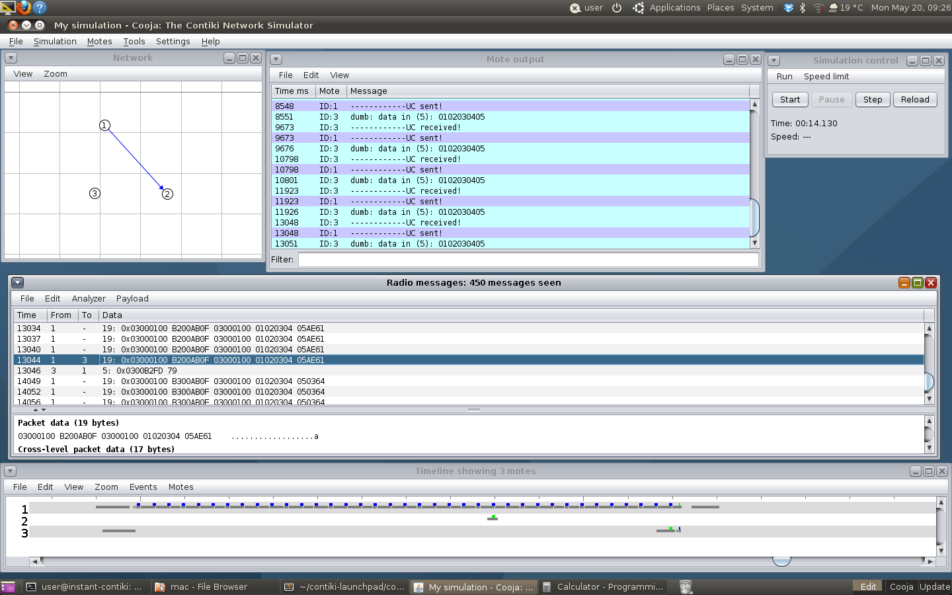Sort by Time ms column header

click(292, 91)
